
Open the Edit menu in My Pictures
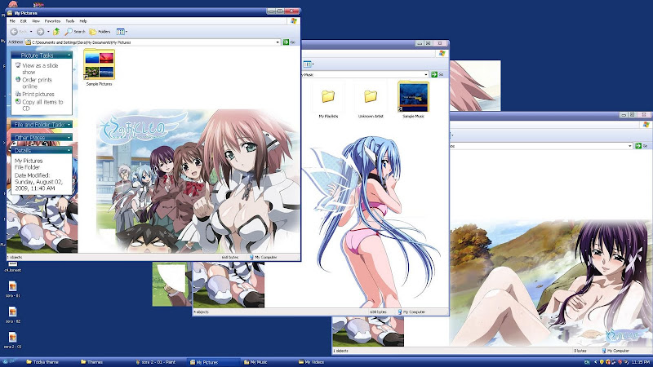tap(24, 21)
